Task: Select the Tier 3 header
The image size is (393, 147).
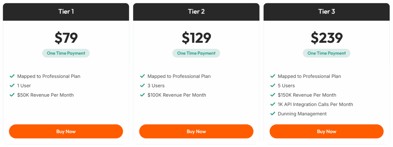Action: [x=327, y=12]
